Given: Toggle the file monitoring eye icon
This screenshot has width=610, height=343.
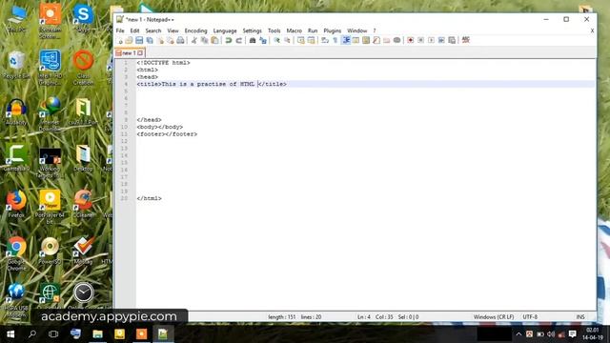Looking at the screenshot, I should click(x=396, y=40).
